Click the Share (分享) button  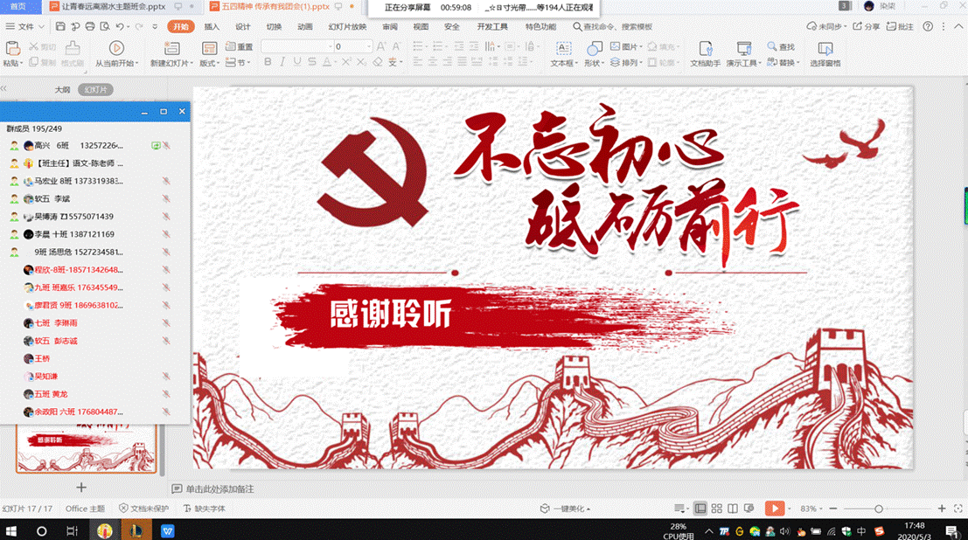point(867,26)
